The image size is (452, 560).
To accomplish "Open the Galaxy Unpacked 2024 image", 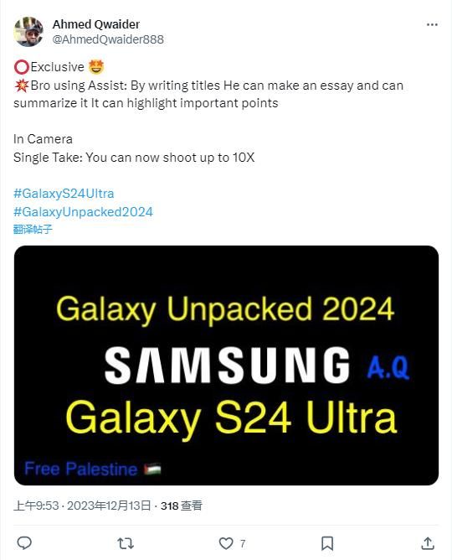I will coord(226,365).
